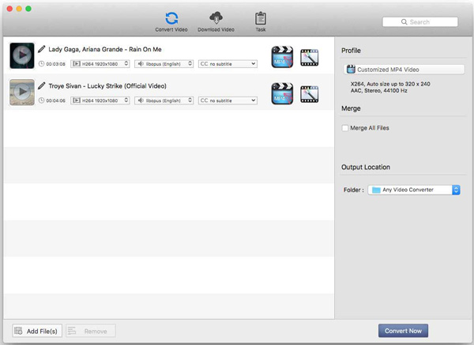
Task: Open the video effects editor for Lucky Strike
Action: click(x=309, y=94)
